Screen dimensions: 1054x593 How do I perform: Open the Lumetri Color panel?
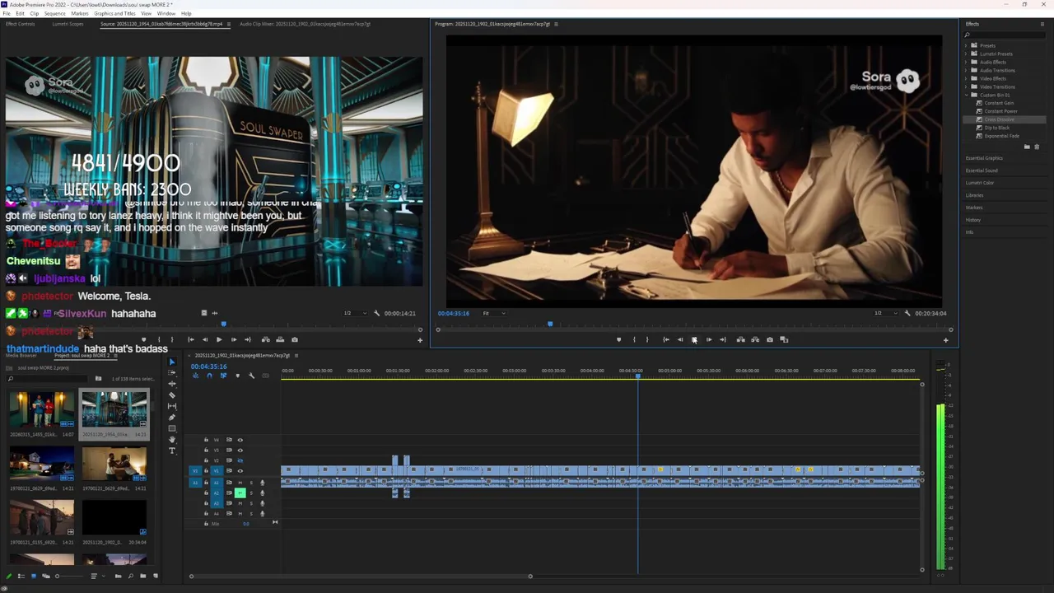click(x=980, y=183)
